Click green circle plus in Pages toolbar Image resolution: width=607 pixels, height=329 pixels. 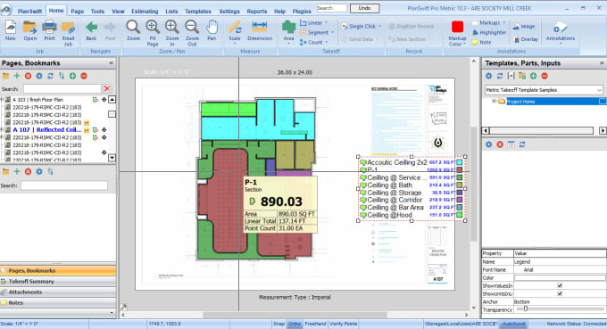pos(72,76)
